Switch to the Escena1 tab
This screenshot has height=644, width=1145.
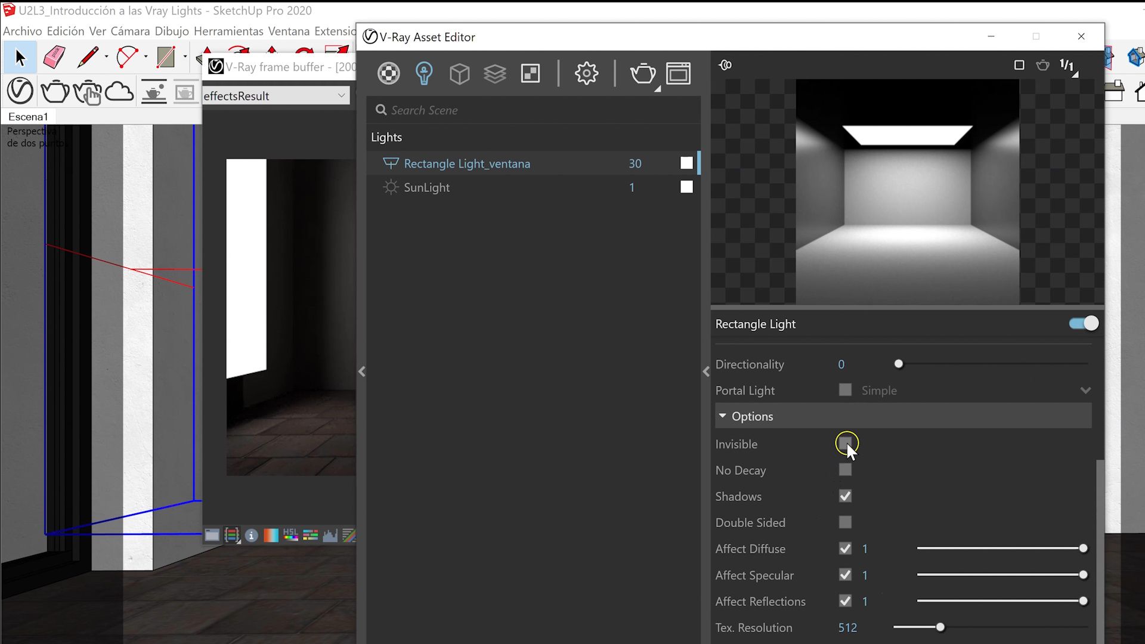27,116
